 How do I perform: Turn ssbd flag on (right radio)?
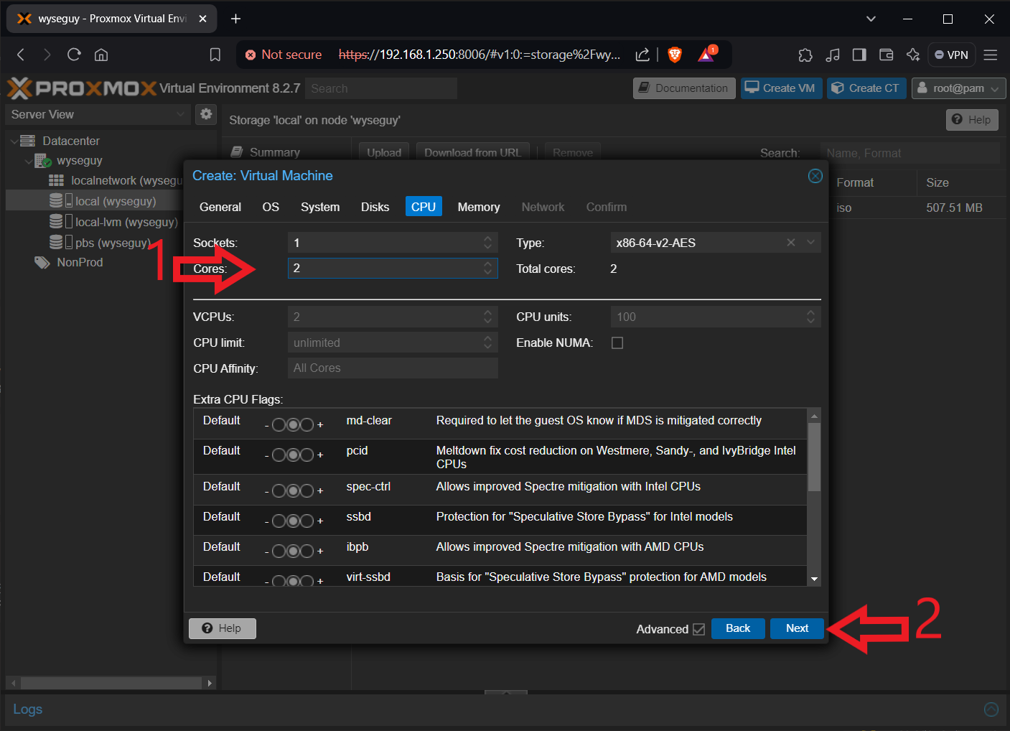click(x=307, y=521)
